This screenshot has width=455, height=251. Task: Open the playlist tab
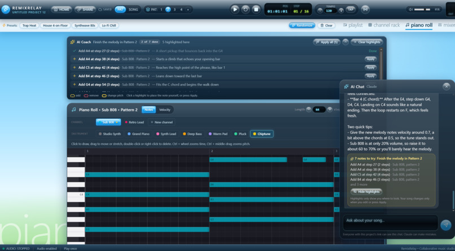353,25
